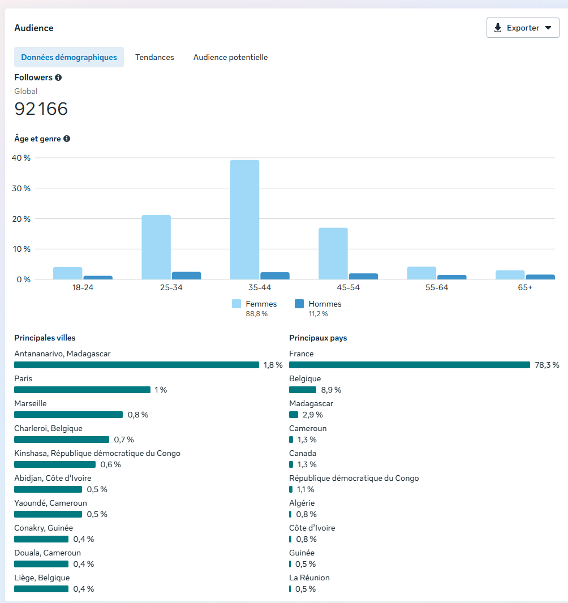Click the download icon in Exporter button
The image size is (568, 603).
498,28
